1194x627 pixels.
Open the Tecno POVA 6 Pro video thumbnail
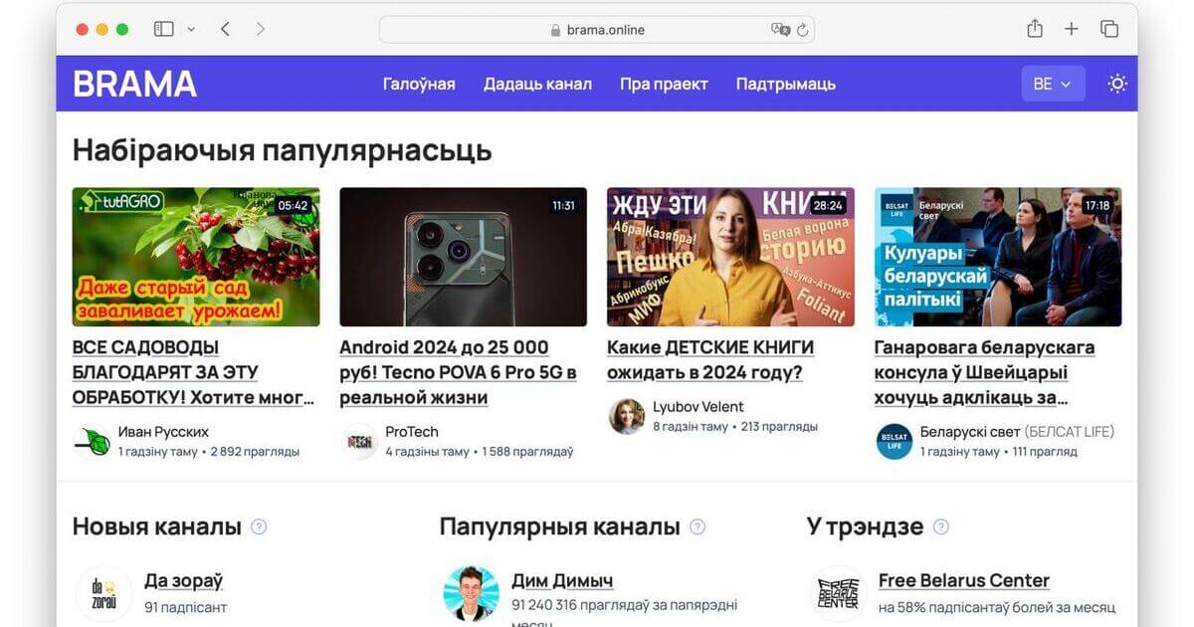point(463,257)
